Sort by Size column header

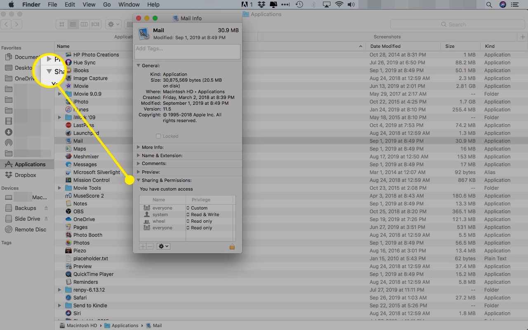point(460,46)
